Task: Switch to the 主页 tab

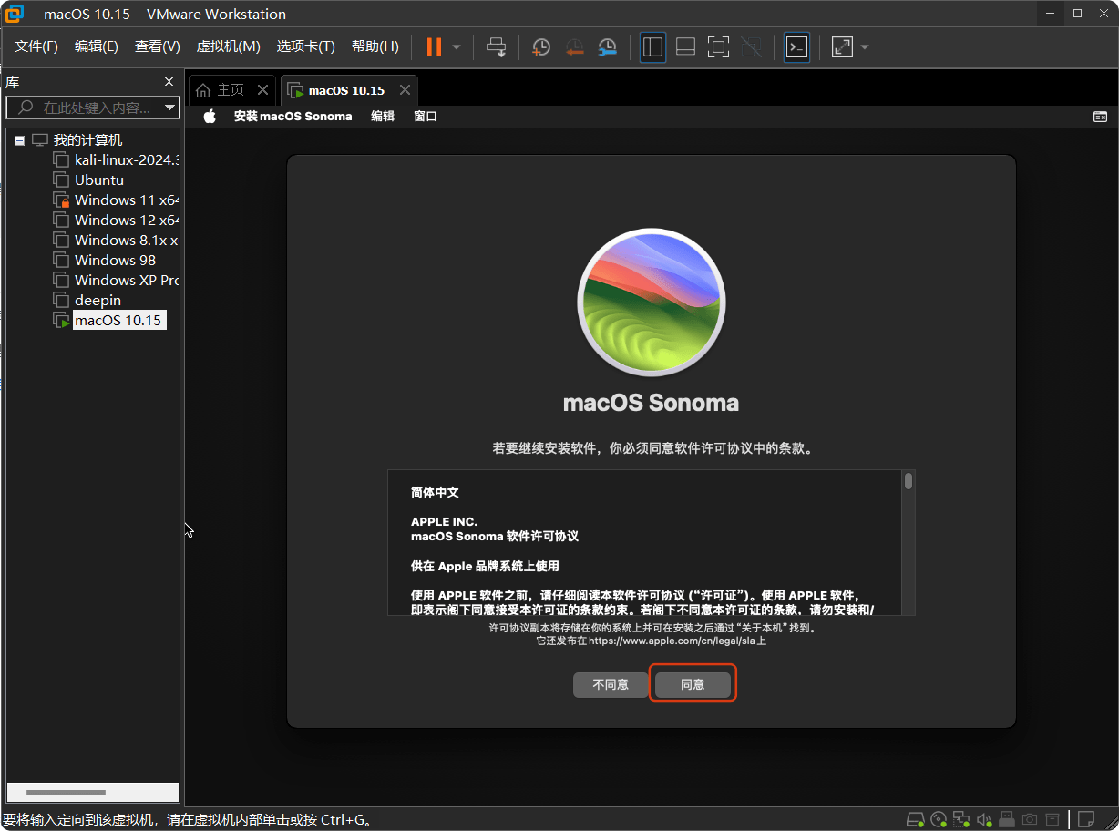Action: (x=229, y=89)
